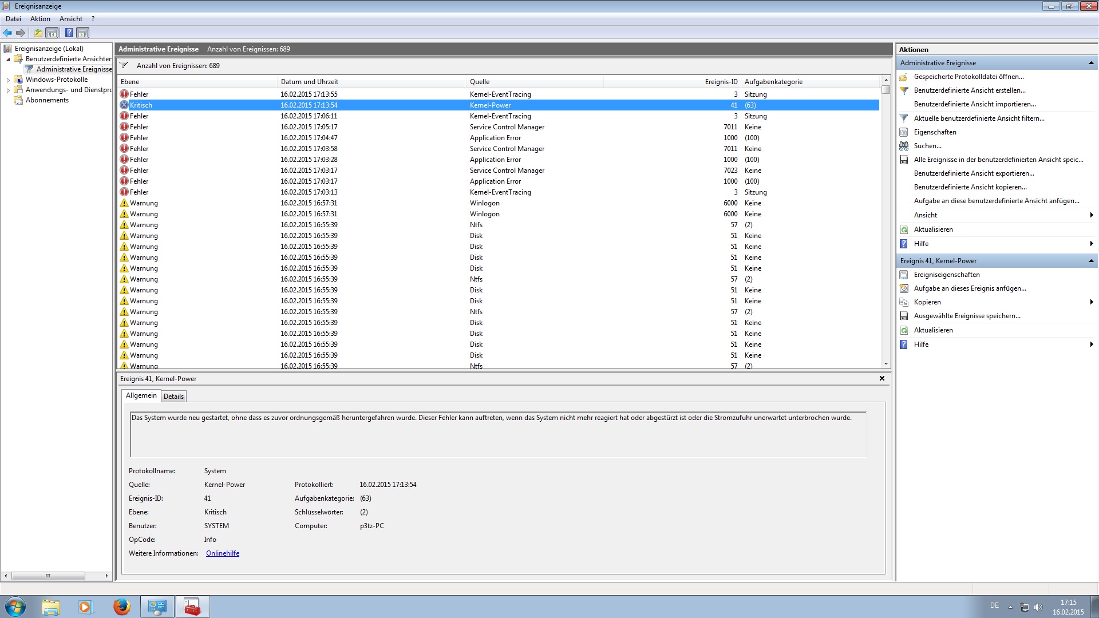This screenshot has width=1099, height=618.
Task: Switch to the Details tab
Action: click(173, 396)
